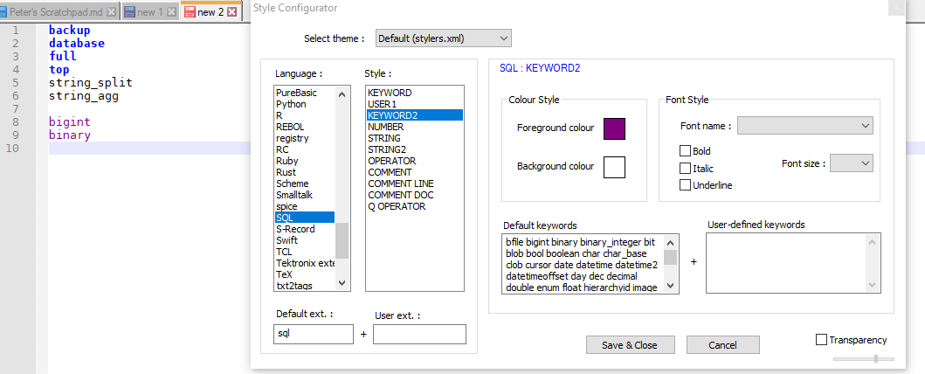The width and height of the screenshot is (925, 374).
Task: Click line 5 string_split in editor
Action: pos(91,83)
